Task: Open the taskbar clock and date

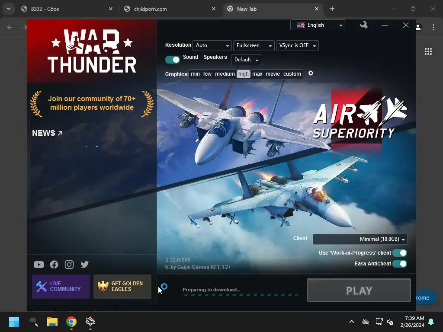Action: point(412,322)
